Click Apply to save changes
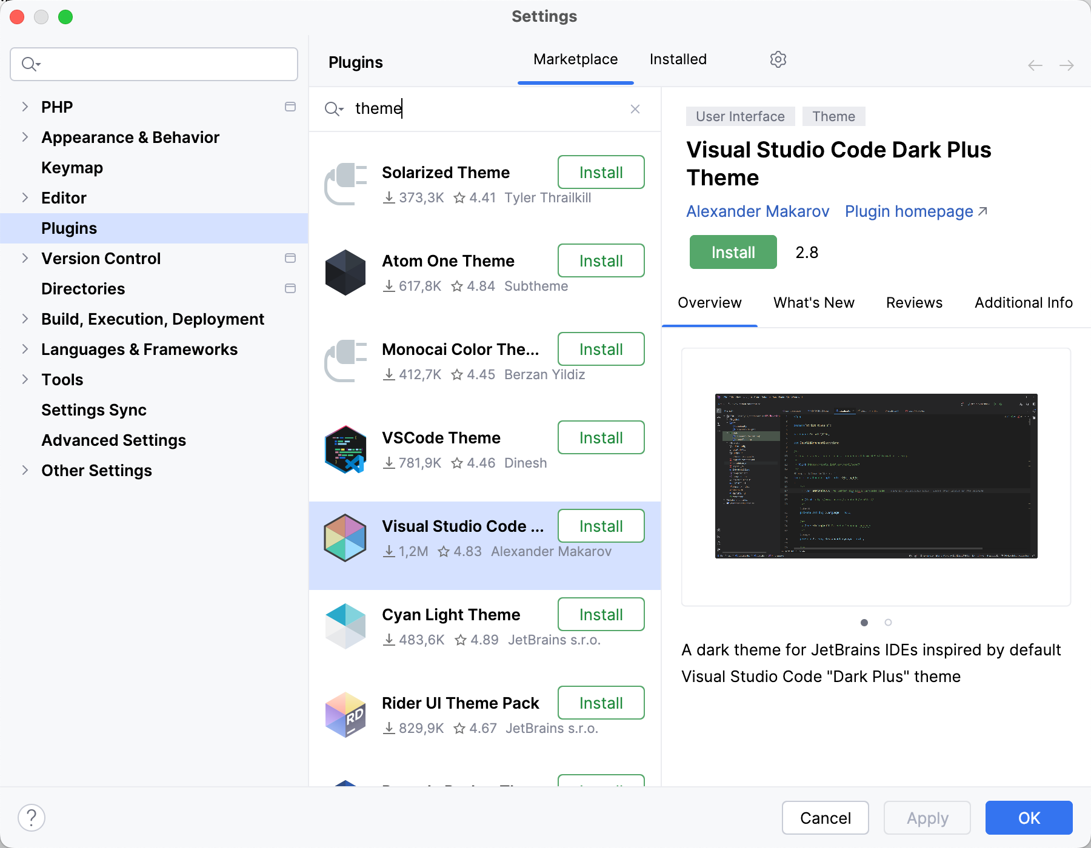The width and height of the screenshot is (1091, 848). tap(926, 818)
